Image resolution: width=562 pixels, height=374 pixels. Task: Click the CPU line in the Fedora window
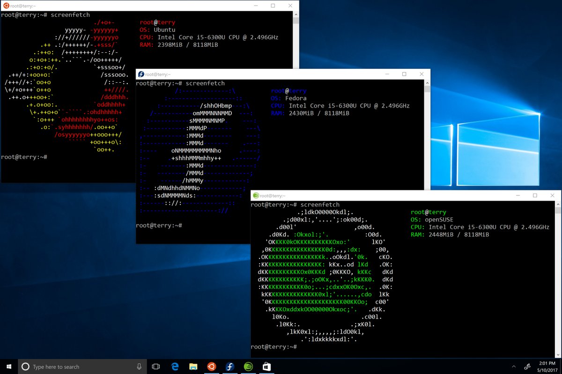(x=340, y=106)
